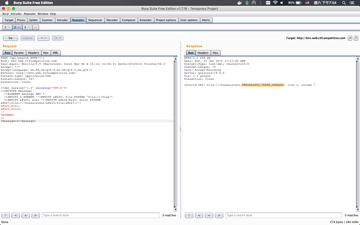Click the message element line in request
Image resolution: width=360 pixels, height=225 pixels.
[x=18, y=121]
